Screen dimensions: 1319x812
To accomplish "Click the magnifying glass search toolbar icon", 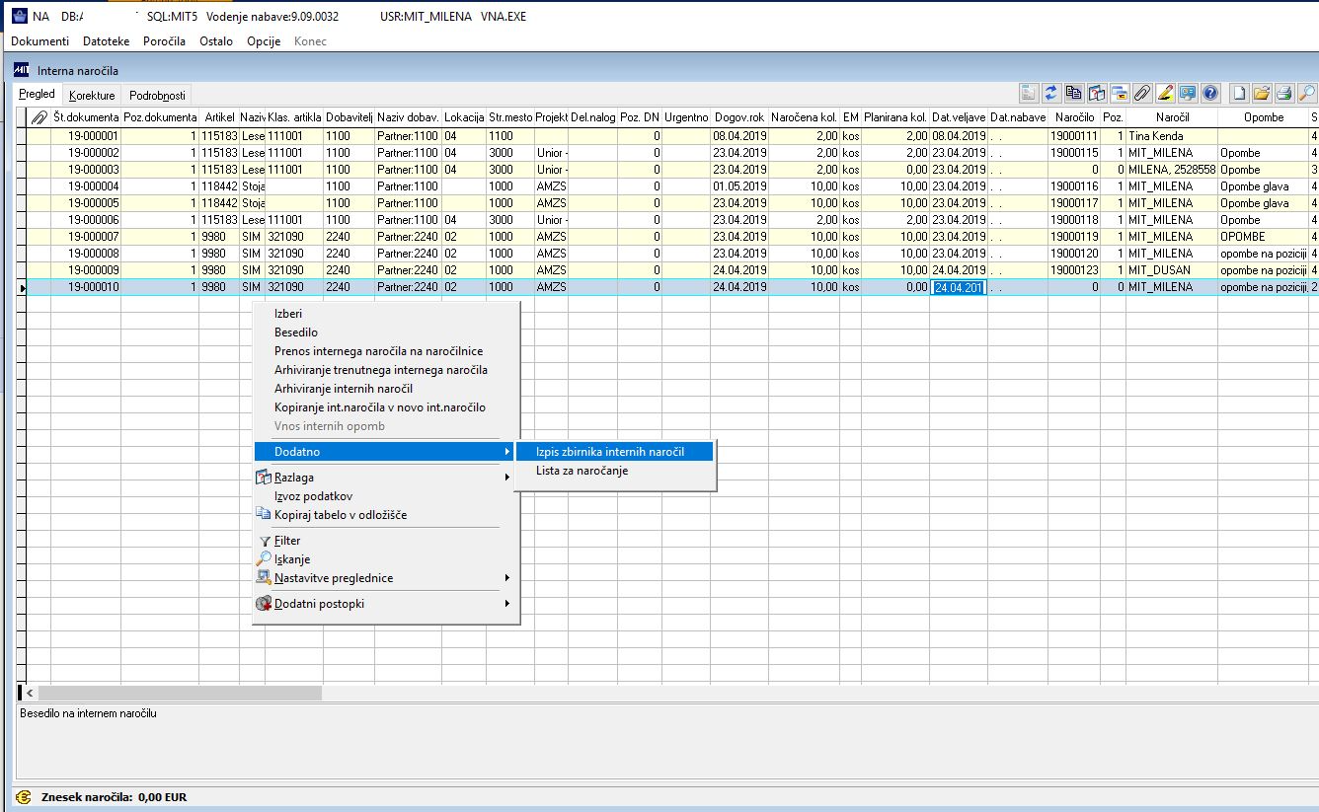I will (x=1306, y=94).
